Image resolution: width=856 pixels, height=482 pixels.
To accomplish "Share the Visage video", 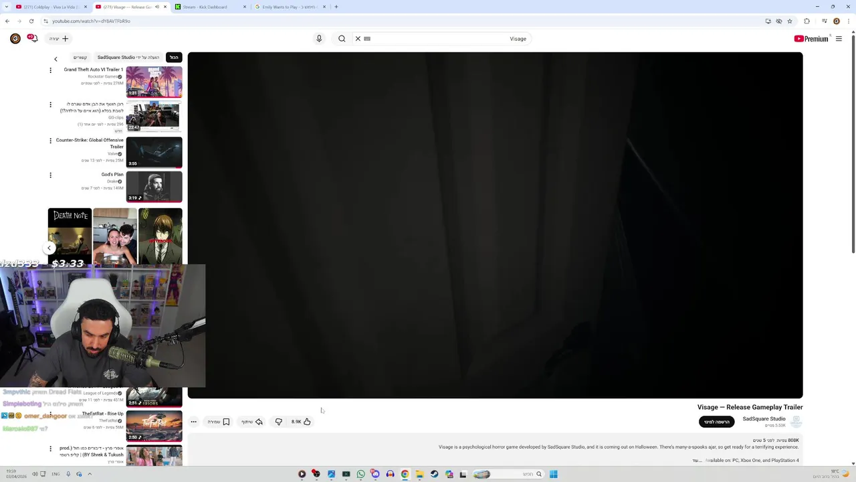I will coord(252,422).
